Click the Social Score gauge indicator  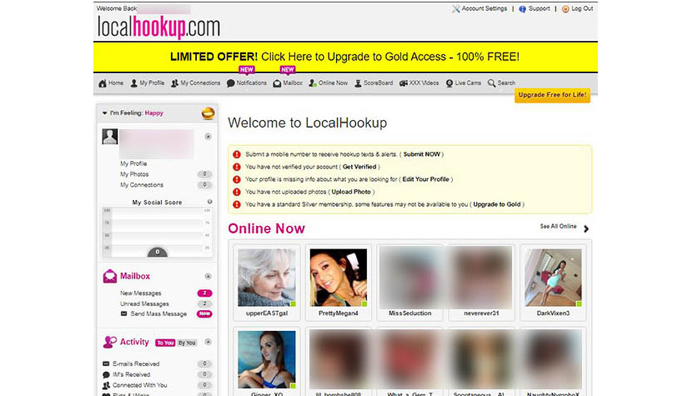tap(157, 252)
